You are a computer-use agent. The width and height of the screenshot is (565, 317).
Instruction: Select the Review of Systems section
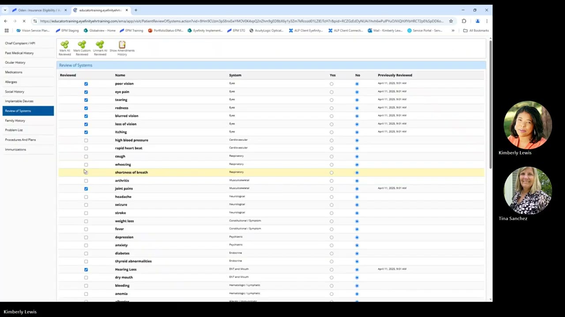pos(28,111)
